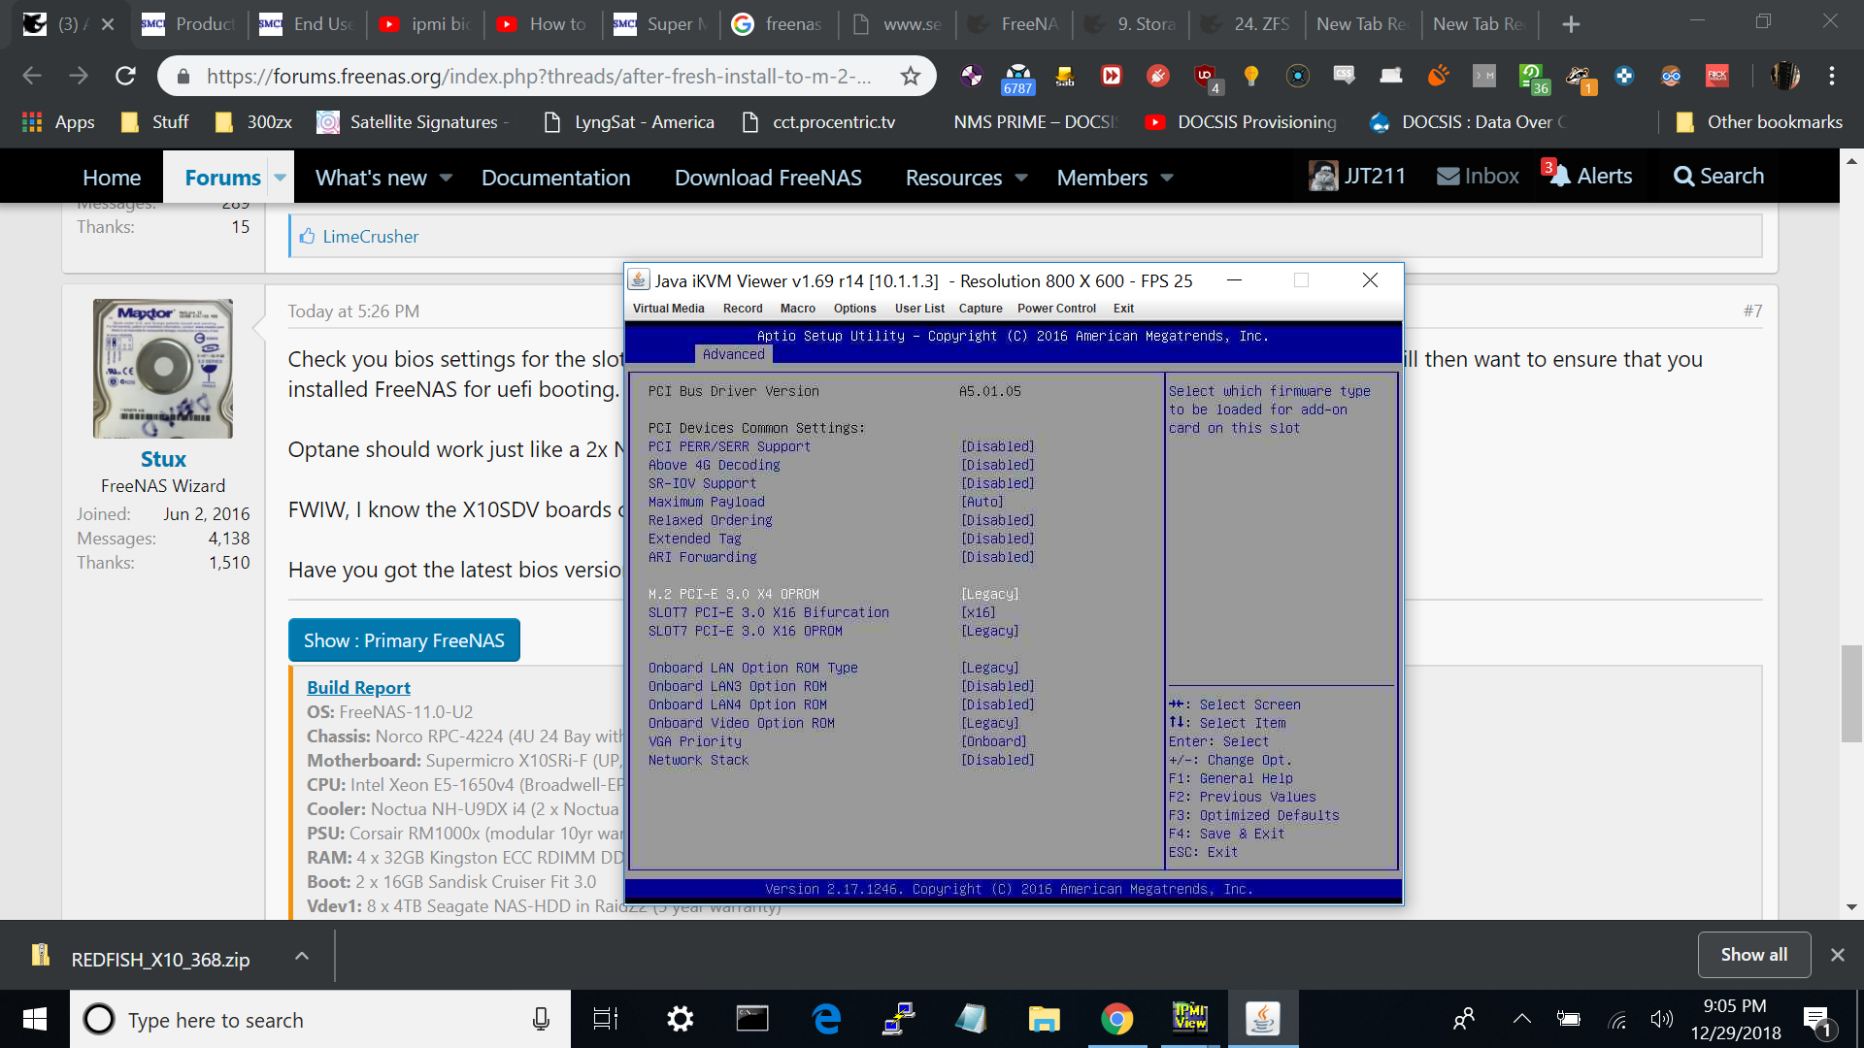Screen dimensions: 1864x1048
Task: Click the page's vertical scrollbar thumb
Action: click(x=1851, y=694)
